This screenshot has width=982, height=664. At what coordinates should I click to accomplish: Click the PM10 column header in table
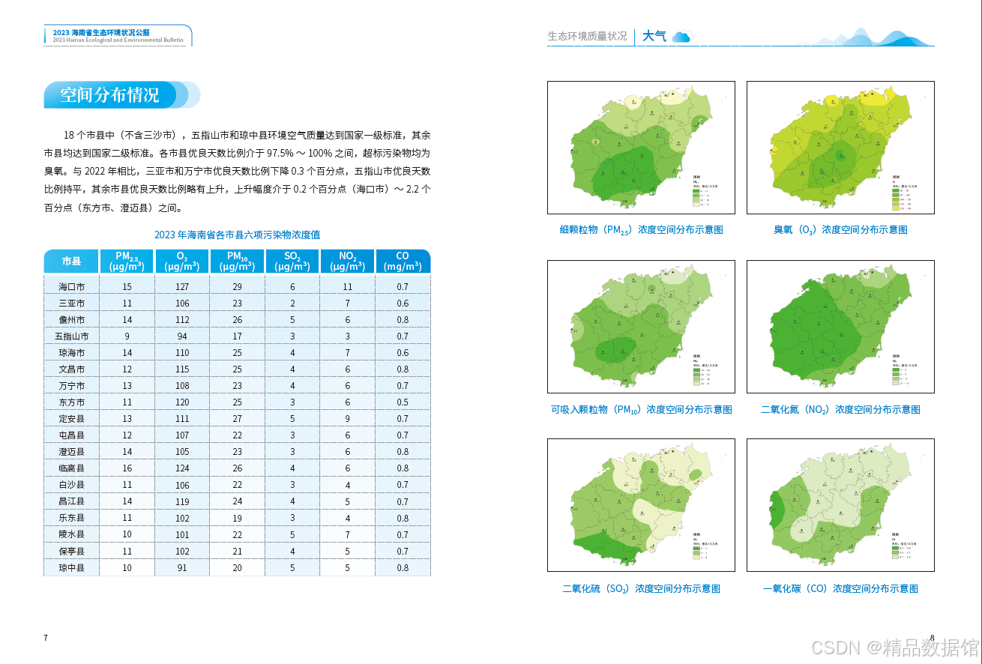238,262
